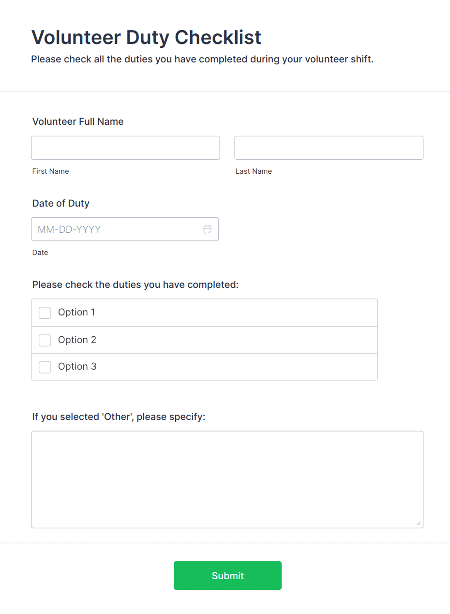Click the 'First Name' caption label
450x614 pixels.
pos(50,171)
